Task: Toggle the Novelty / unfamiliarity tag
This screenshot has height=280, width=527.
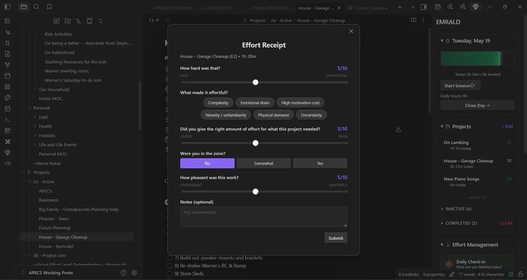Action: (x=226, y=115)
